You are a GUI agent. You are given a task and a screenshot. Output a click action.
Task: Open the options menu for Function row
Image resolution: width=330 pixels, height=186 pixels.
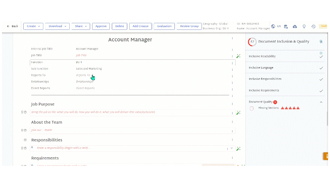(233, 63)
